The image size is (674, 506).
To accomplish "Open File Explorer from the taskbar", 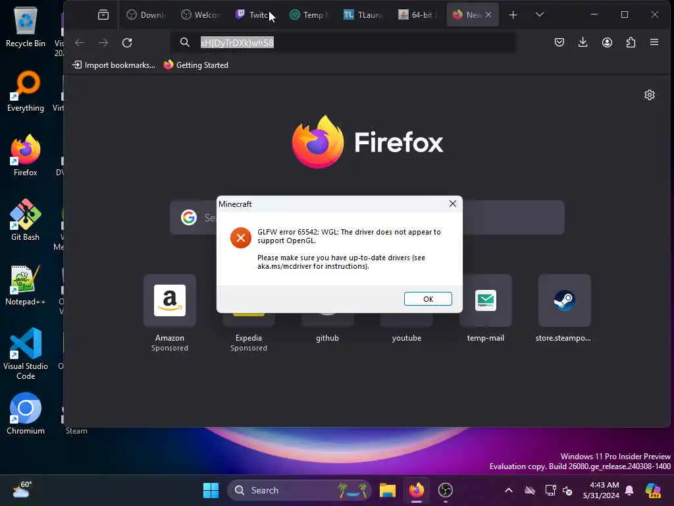I will (x=387, y=490).
